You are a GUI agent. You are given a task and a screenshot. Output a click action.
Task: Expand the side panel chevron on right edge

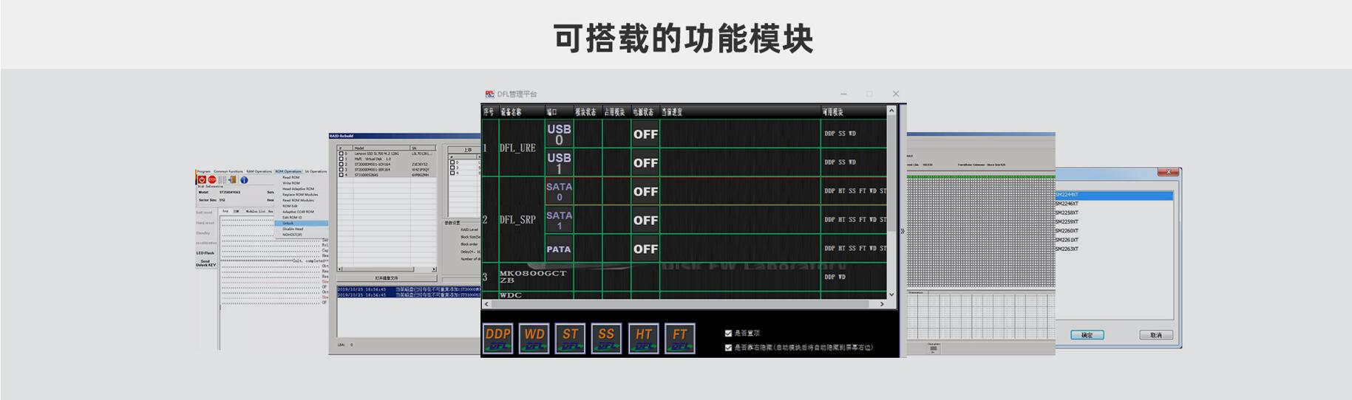[x=902, y=231]
